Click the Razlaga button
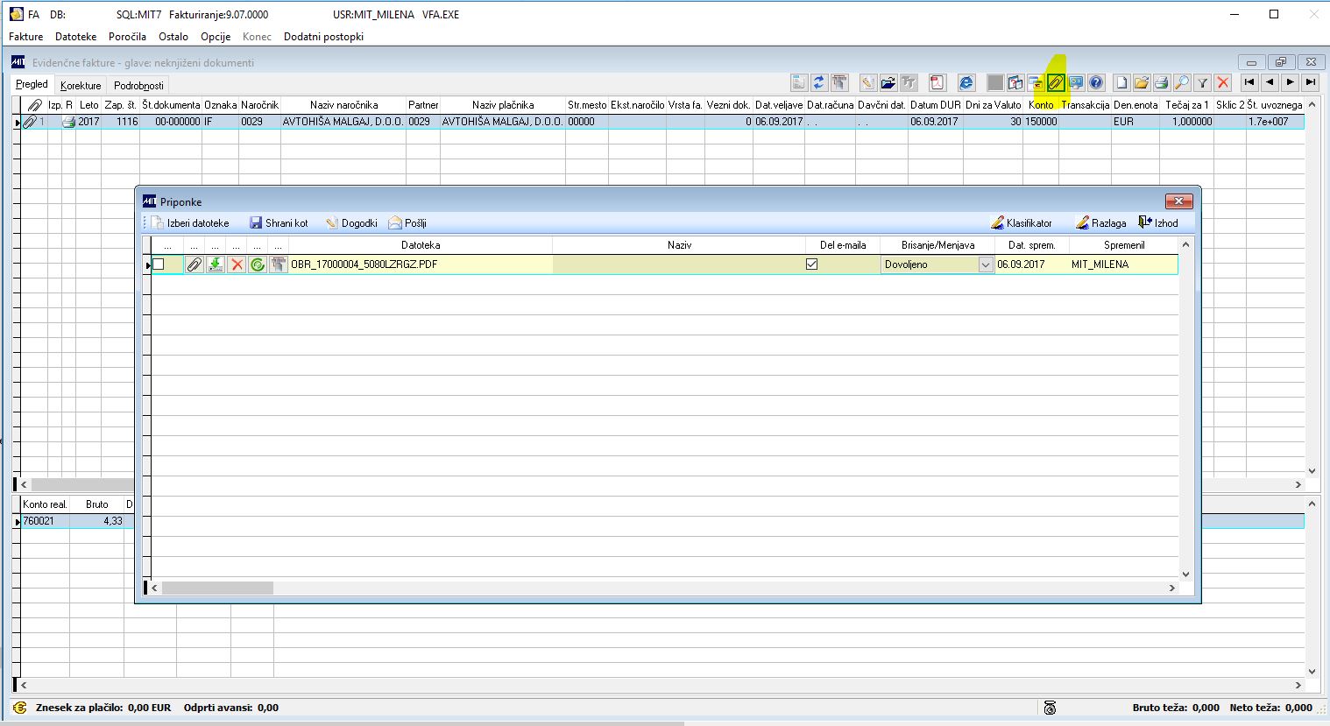Image resolution: width=1330 pixels, height=726 pixels. pyautogui.click(x=1101, y=223)
